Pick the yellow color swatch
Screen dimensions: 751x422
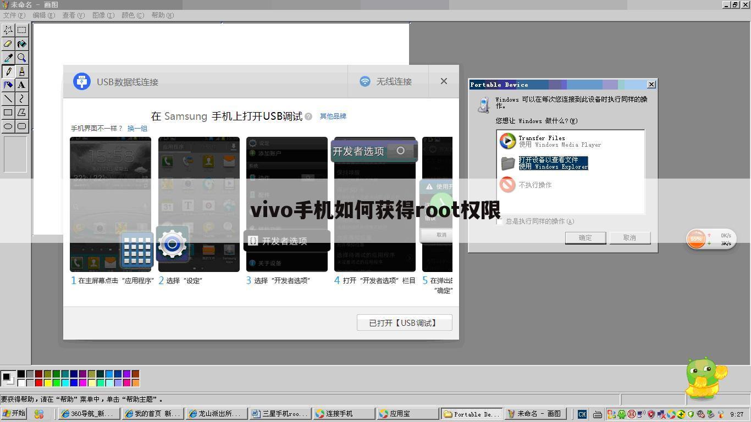[x=47, y=382]
